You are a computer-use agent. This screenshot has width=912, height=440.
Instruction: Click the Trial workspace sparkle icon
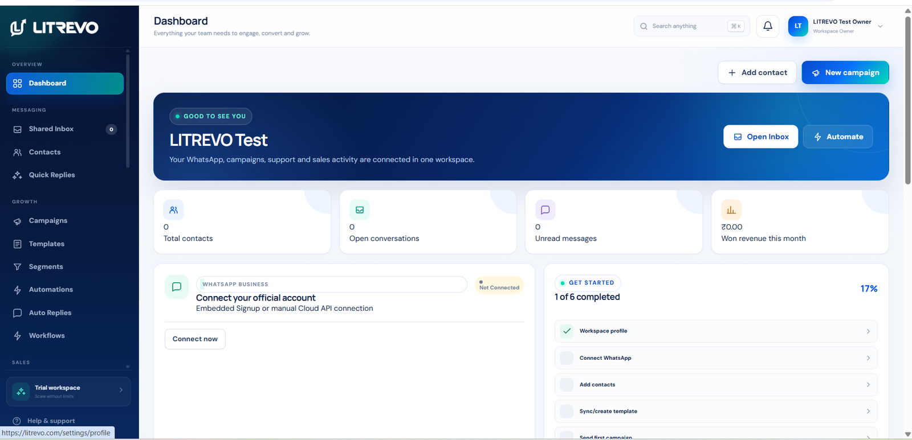21,392
